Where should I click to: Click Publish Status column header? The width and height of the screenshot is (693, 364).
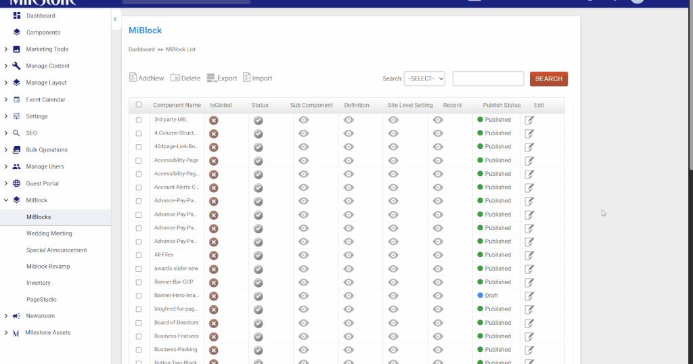coord(501,105)
